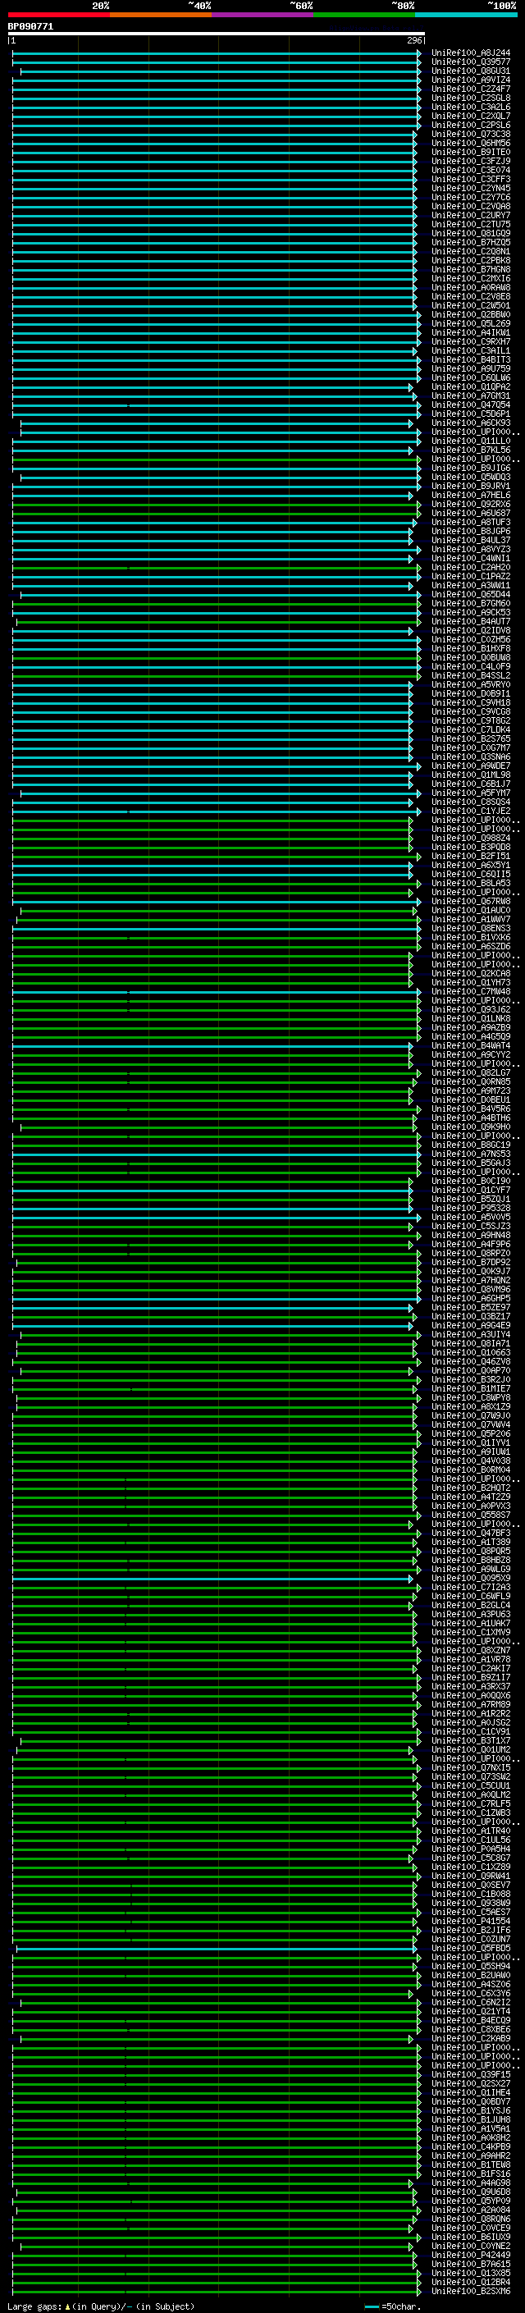Select hit UniRef100_P95328
Viewport: 525px width, 2313px height.
(x=471, y=1209)
